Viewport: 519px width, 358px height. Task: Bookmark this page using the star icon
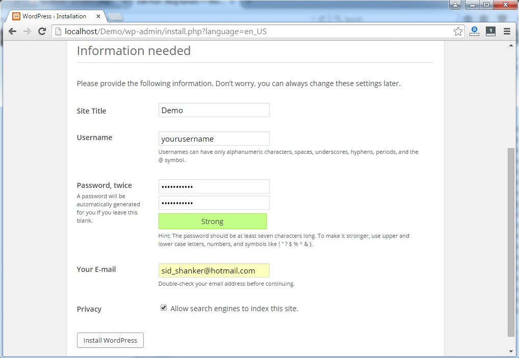(458, 32)
